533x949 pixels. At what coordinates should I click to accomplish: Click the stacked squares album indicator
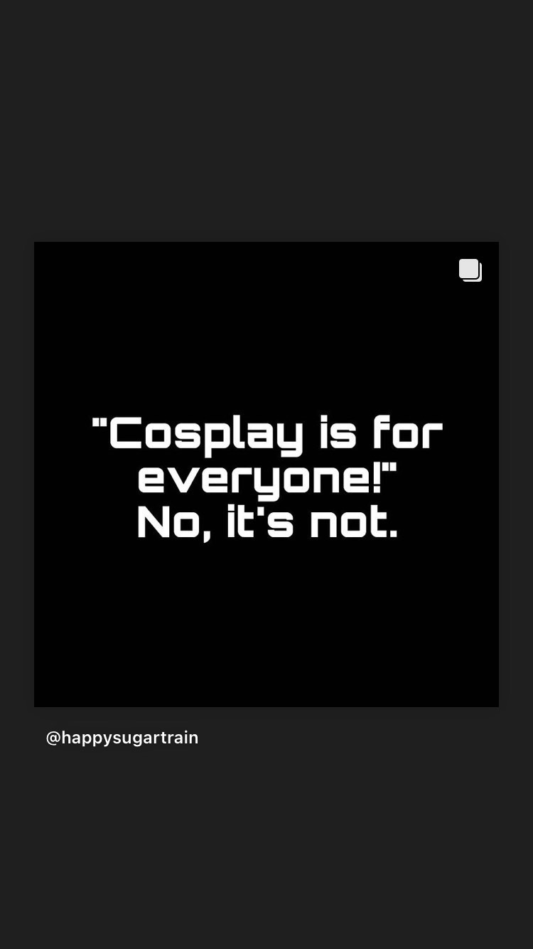470,270
